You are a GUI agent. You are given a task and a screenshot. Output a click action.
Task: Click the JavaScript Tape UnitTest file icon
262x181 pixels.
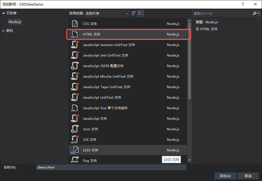point(75,87)
